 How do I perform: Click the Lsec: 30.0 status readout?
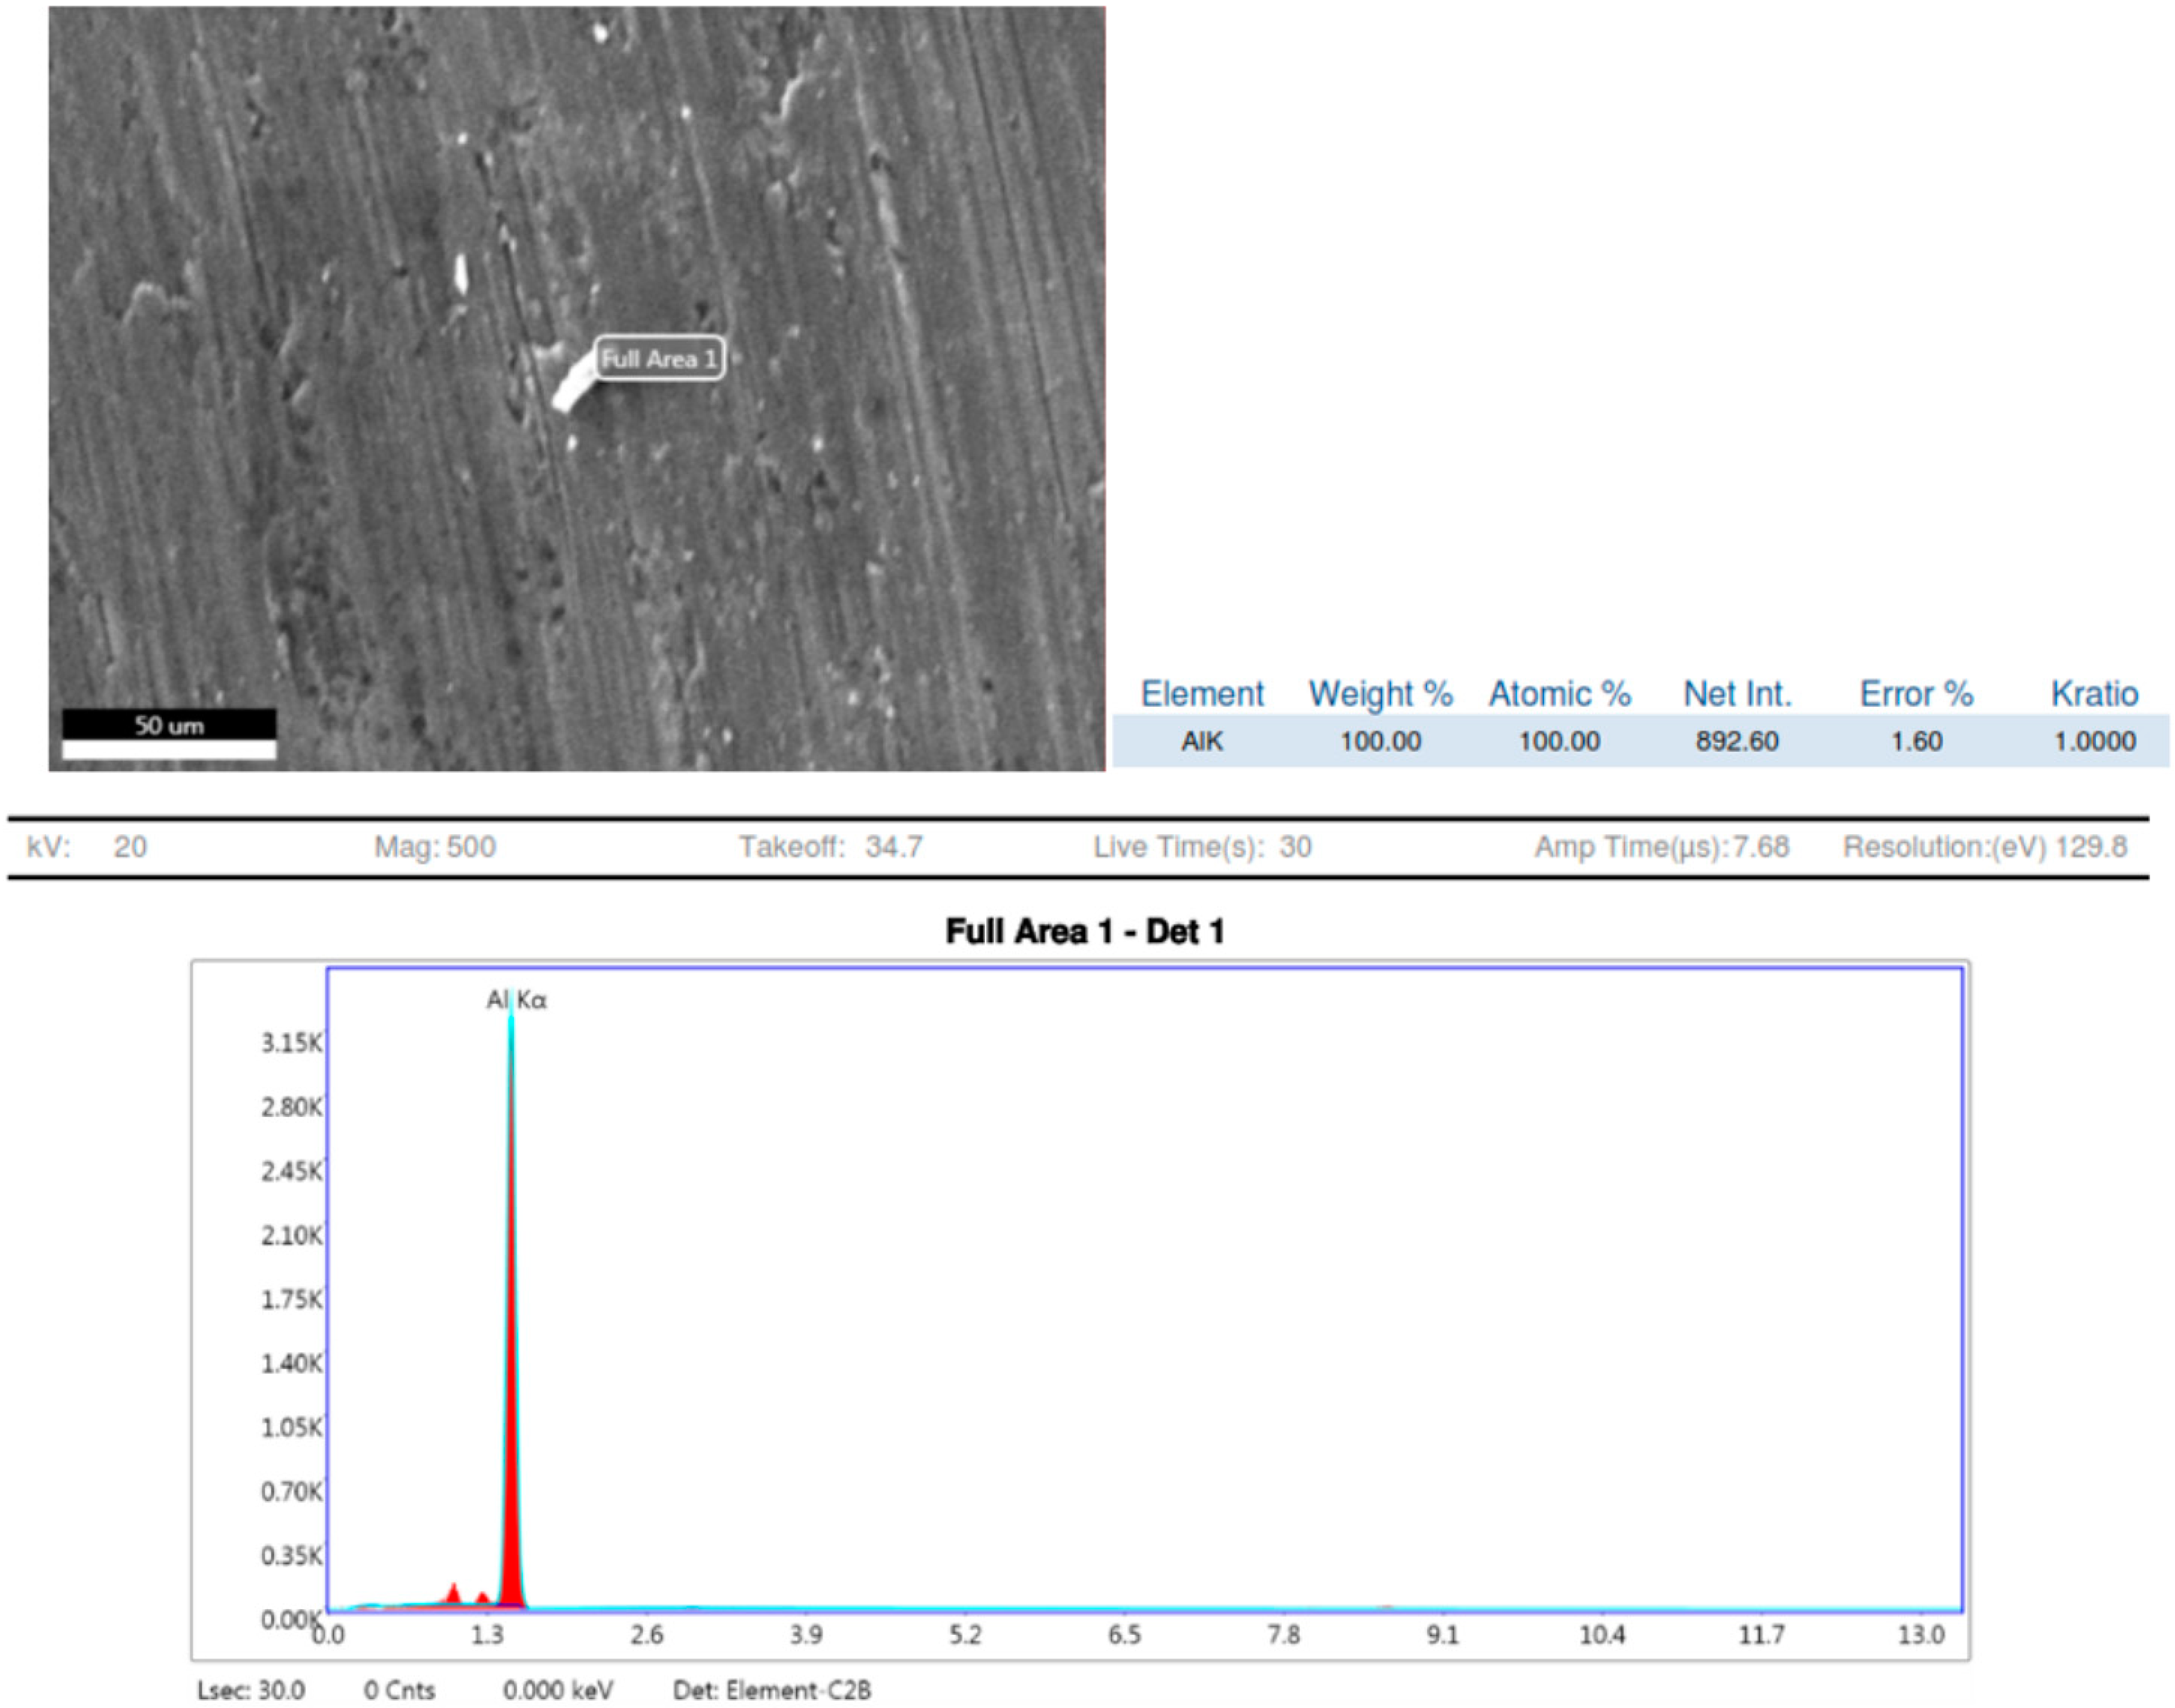click(x=250, y=1690)
